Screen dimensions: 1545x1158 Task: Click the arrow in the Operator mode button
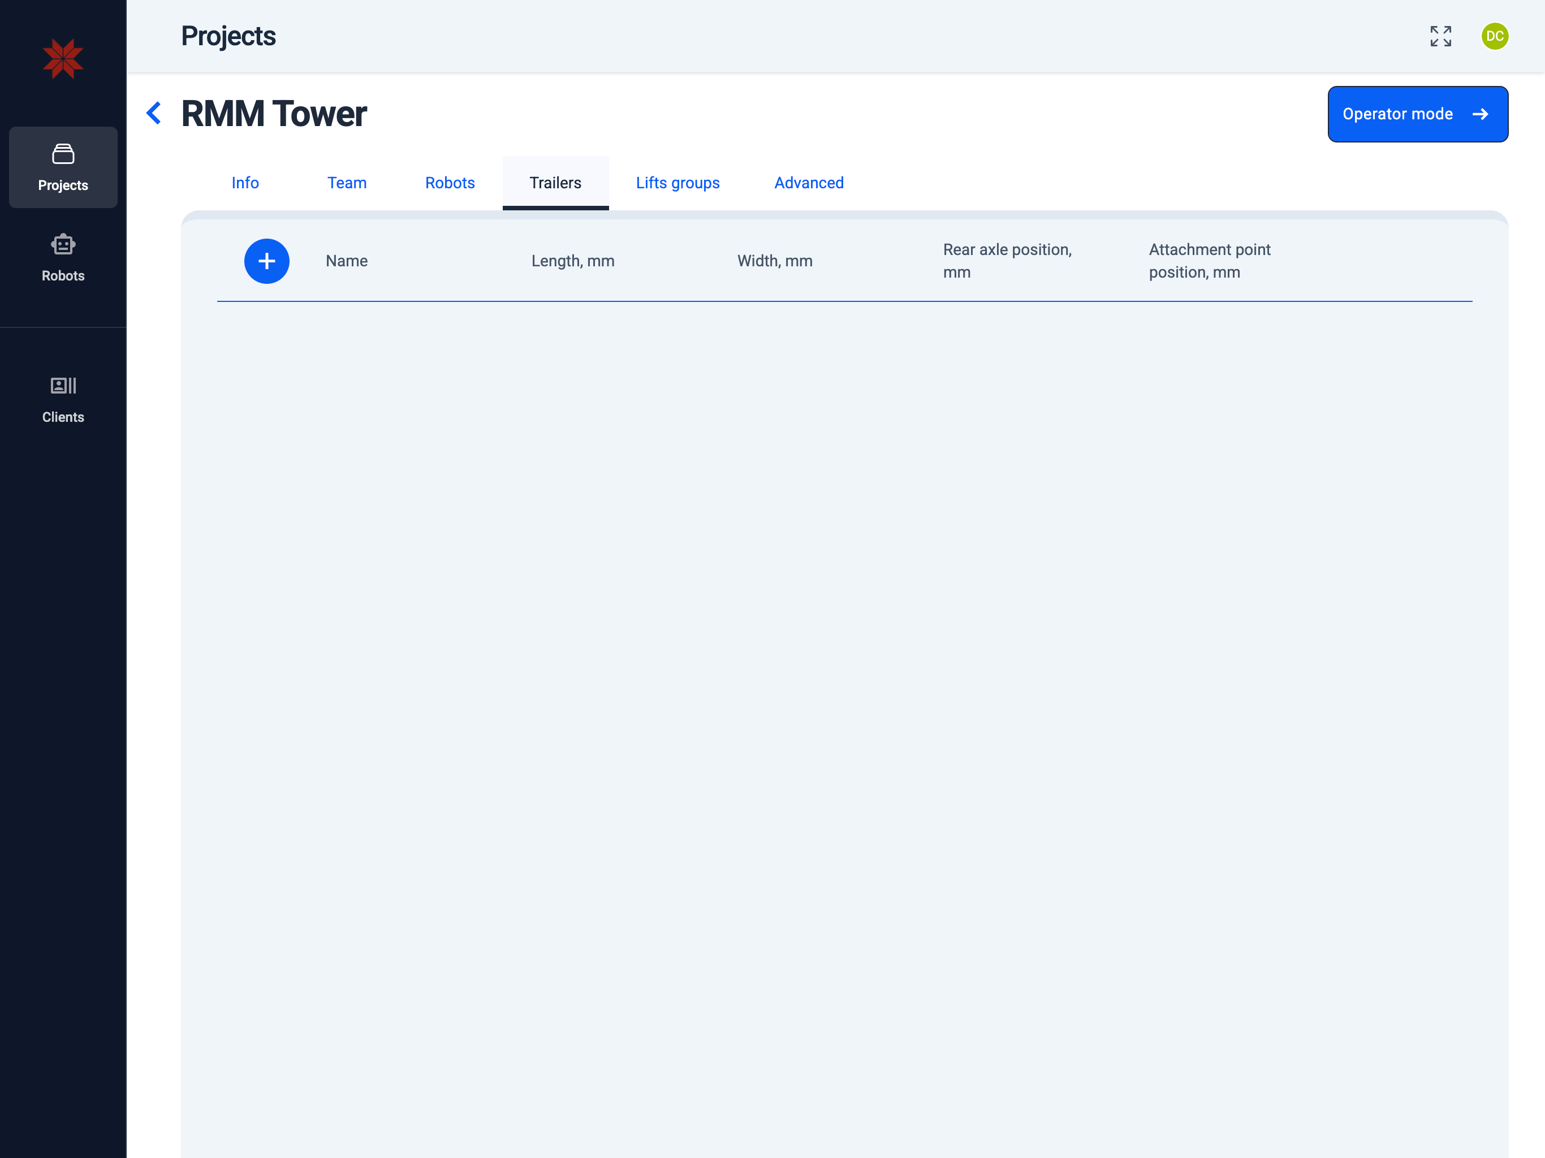pos(1480,115)
